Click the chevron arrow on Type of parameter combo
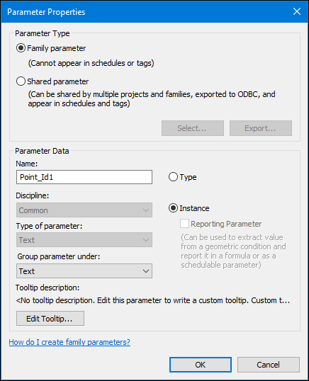Viewport: 309px width, 381px height. coord(146,240)
